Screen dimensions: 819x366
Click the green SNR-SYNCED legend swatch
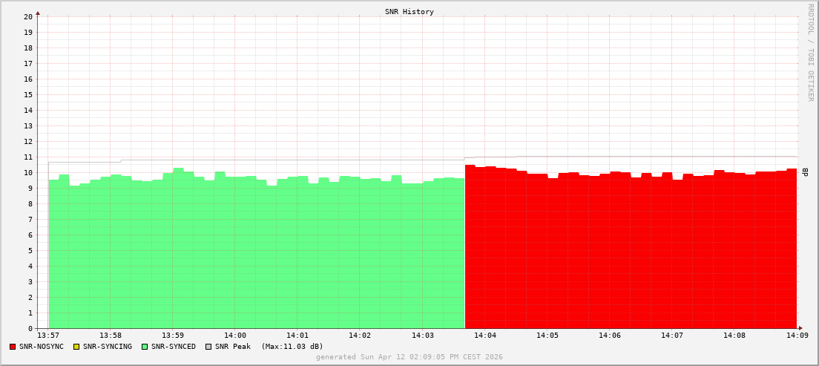pos(145,347)
